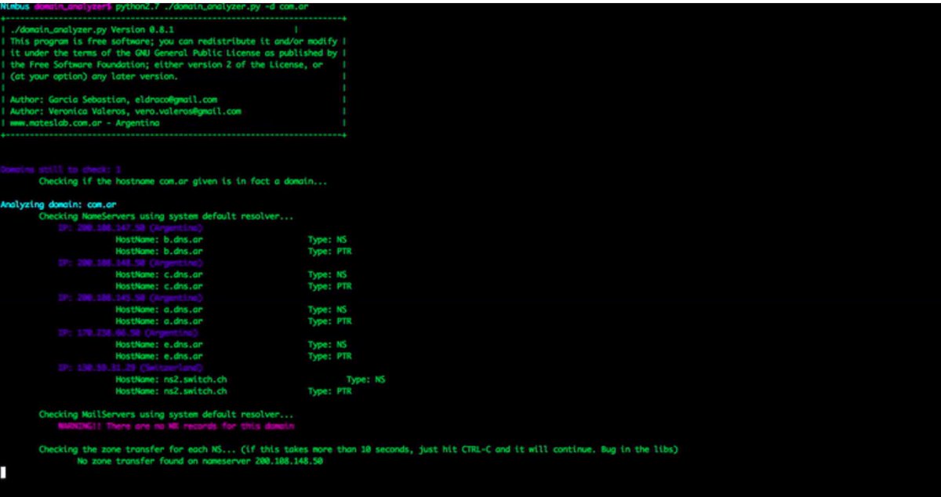Image resolution: width=941 pixels, height=497 pixels.
Task: Click author email vero.valeros@gmail.com
Action: click(x=188, y=111)
